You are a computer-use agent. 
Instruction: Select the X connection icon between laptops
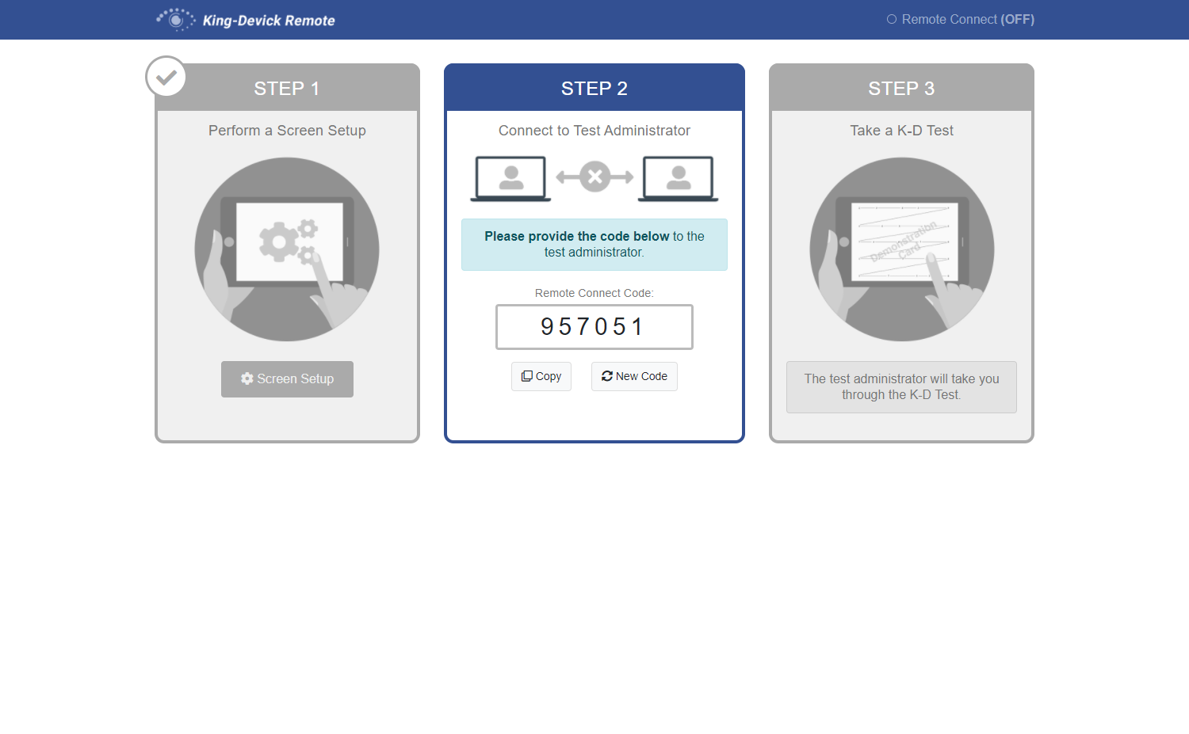pyautogui.click(x=594, y=177)
